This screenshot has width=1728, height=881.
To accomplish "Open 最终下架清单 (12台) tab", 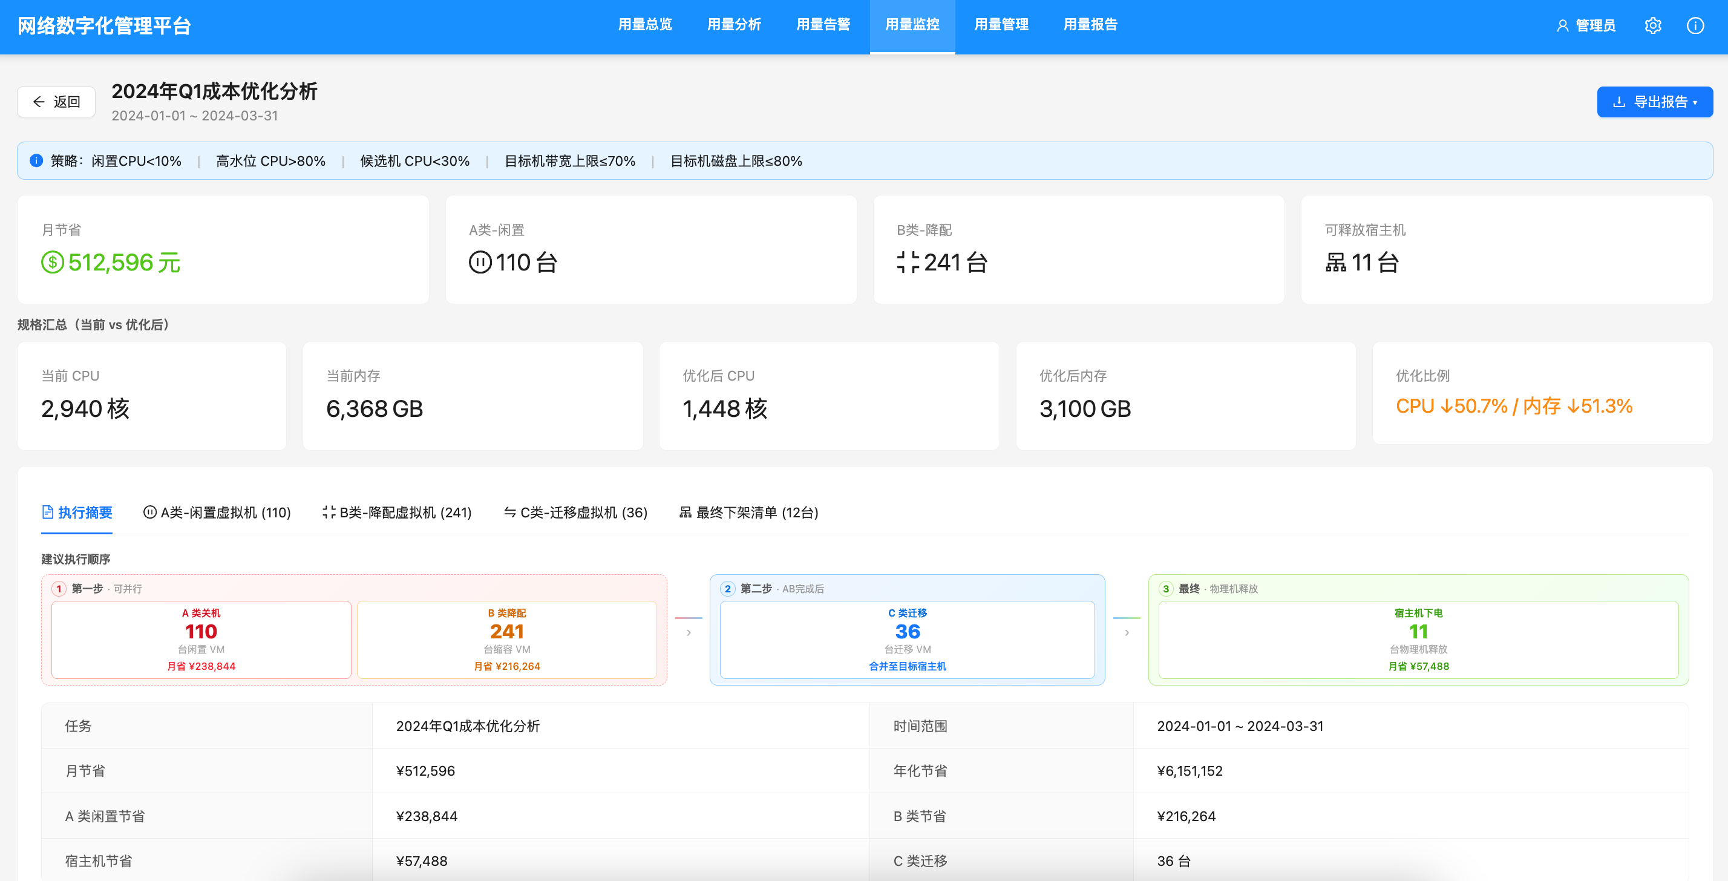I will click(x=748, y=513).
